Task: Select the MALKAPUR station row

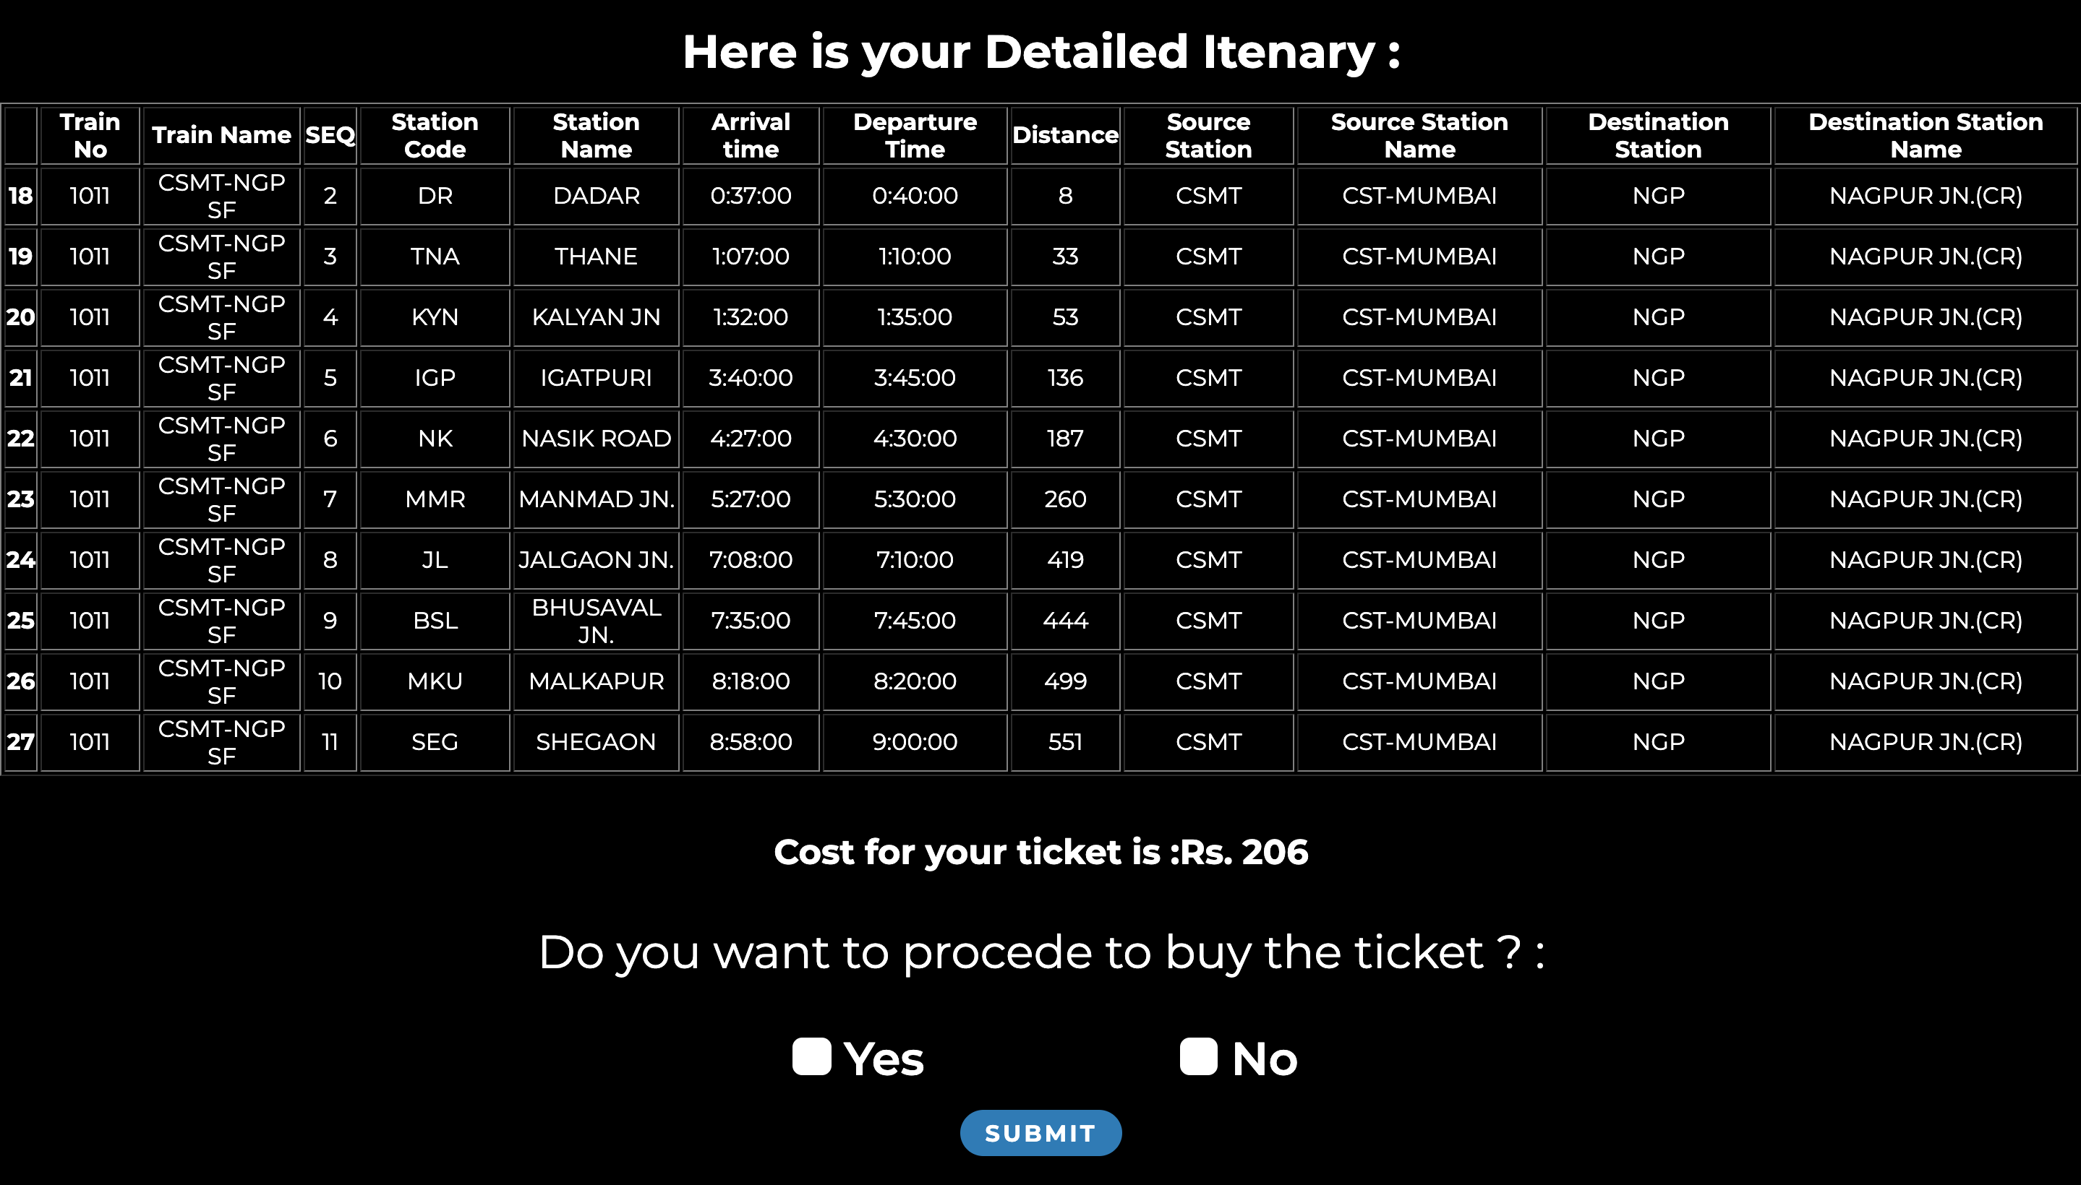Action: [x=595, y=681]
